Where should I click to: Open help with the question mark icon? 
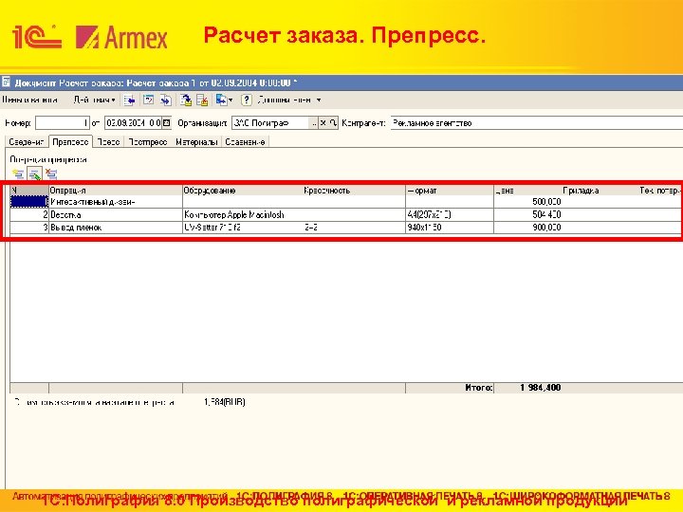click(x=246, y=101)
